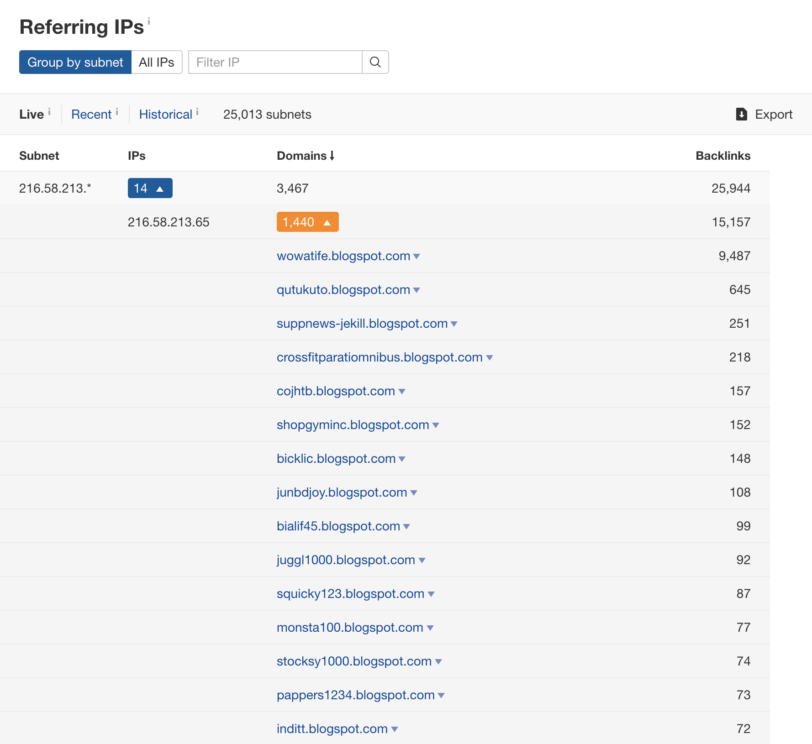Screen dimensions: 812x744
Task: Open the shopgyminc.blogspot.com link
Action: pyautogui.click(x=353, y=424)
